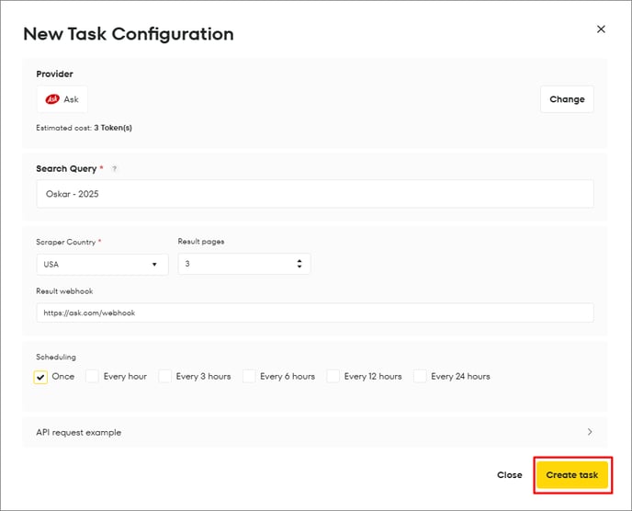
Task: Click the Search Query help question mark
Action: point(115,168)
